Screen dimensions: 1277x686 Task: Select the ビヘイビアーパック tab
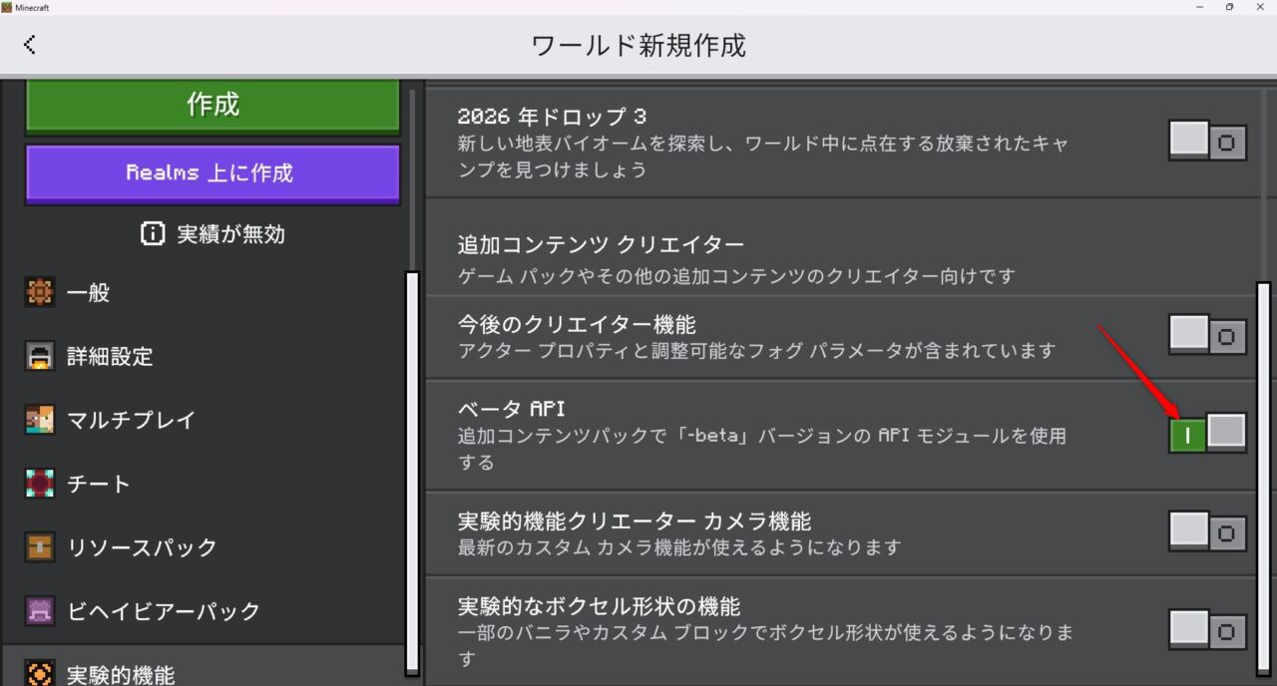[204, 611]
